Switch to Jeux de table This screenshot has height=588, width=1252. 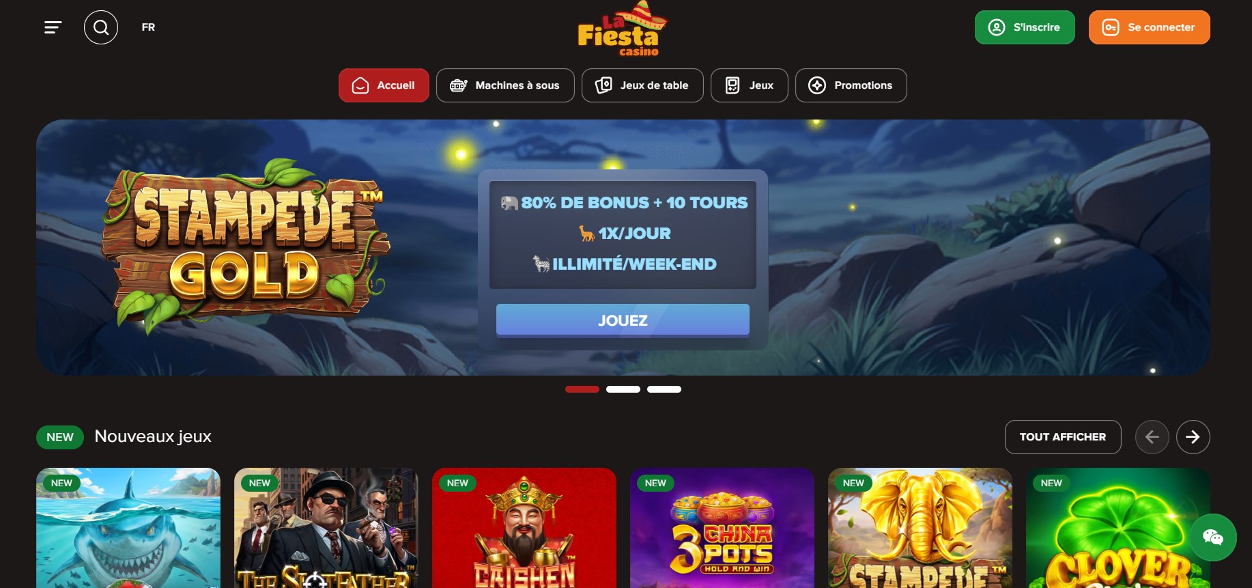pyautogui.click(x=642, y=85)
